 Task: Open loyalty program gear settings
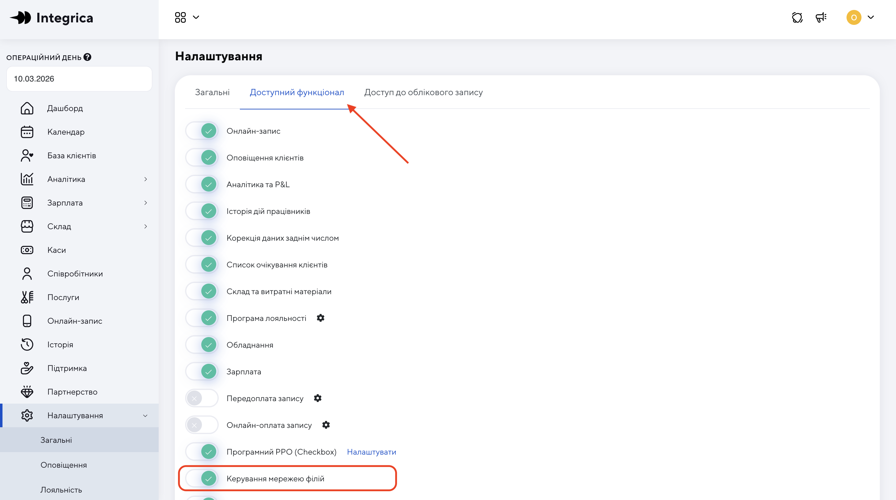coord(320,318)
